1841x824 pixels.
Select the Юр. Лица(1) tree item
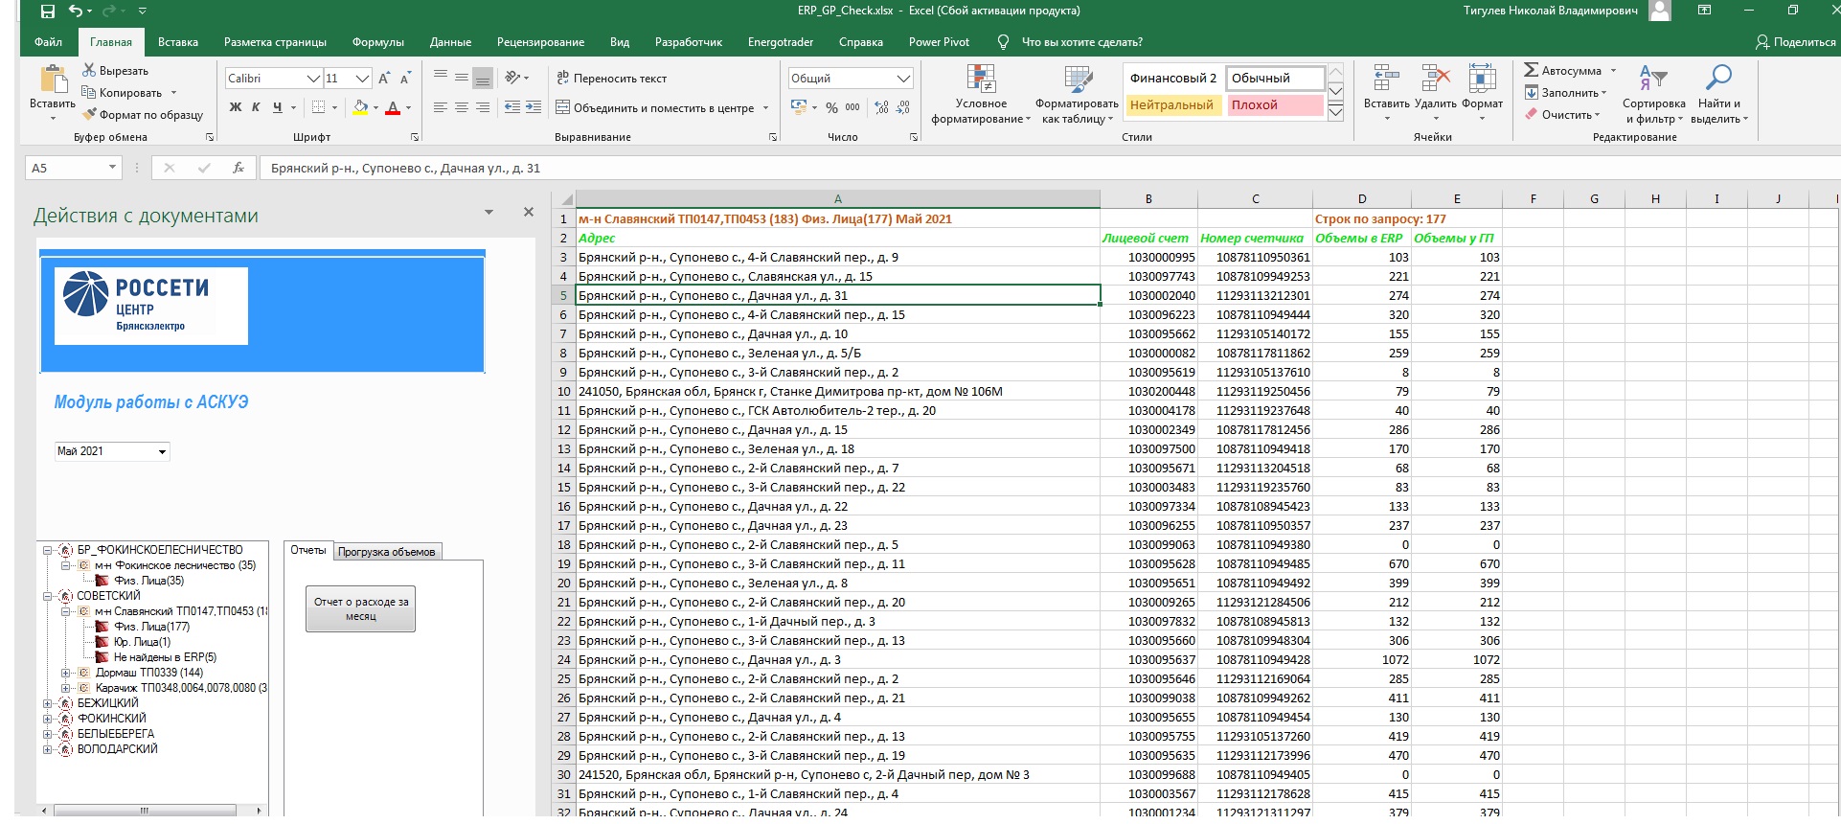pos(142,642)
